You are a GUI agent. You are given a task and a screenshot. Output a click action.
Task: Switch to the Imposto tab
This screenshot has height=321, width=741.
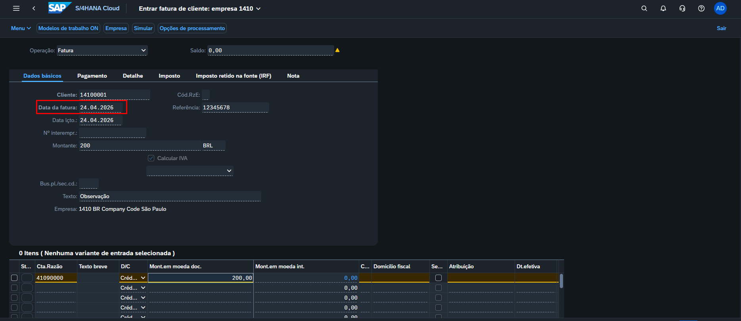[x=169, y=76]
